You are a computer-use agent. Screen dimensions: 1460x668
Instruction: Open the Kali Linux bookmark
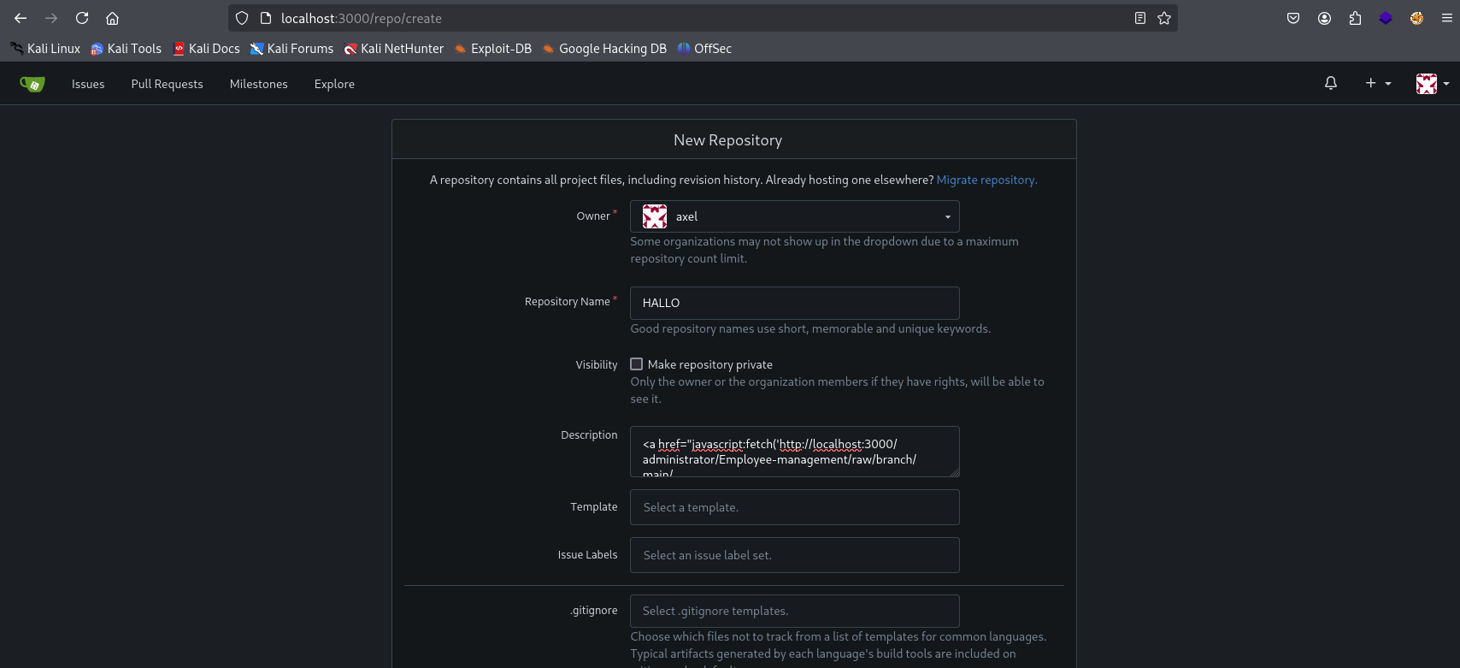(x=45, y=49)
